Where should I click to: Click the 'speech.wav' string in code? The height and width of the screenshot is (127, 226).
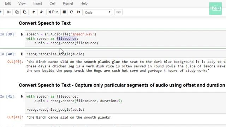tap(82, 34)
